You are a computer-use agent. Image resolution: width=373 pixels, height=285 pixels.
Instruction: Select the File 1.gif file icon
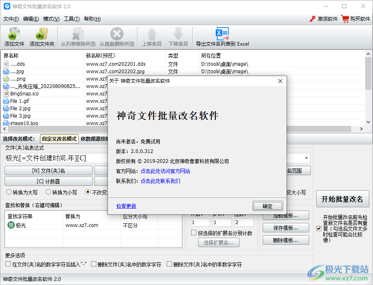[6, 101]
